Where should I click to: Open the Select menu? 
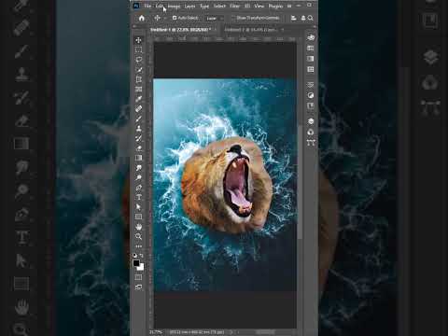coord(219,6)
